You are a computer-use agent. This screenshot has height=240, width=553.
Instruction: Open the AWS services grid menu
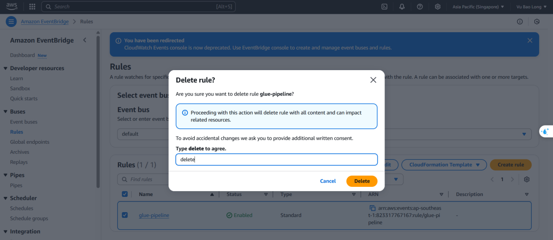click(32, 7)
